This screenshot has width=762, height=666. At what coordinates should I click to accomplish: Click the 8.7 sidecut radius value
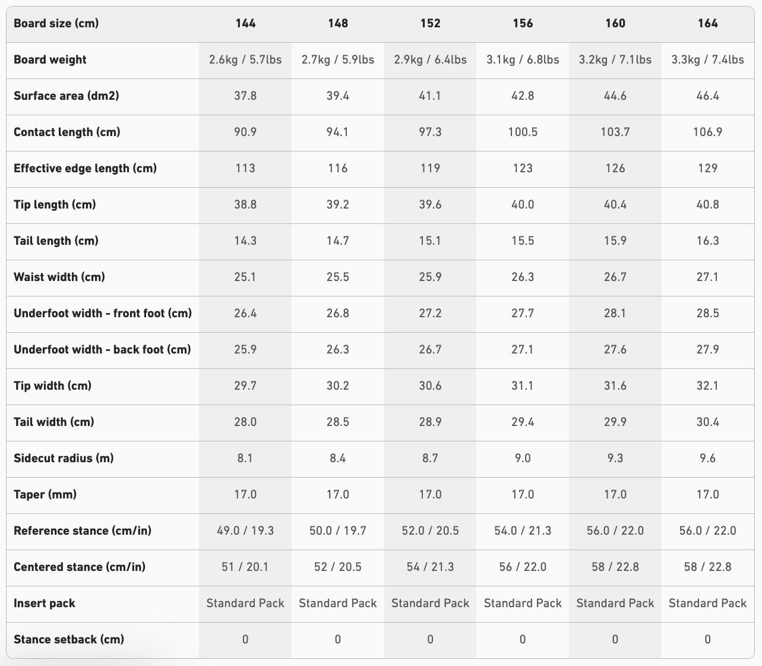(x=430, y=458)
